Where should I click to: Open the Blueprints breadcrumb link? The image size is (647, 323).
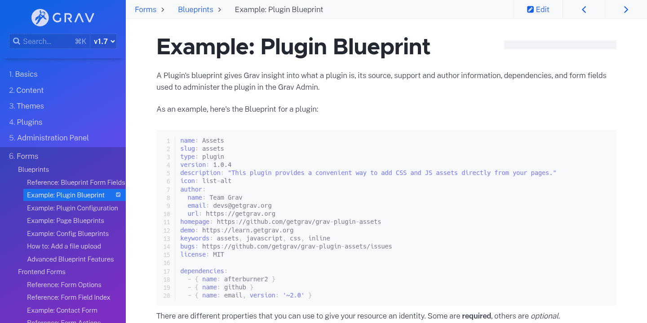(x=195, y=9)
